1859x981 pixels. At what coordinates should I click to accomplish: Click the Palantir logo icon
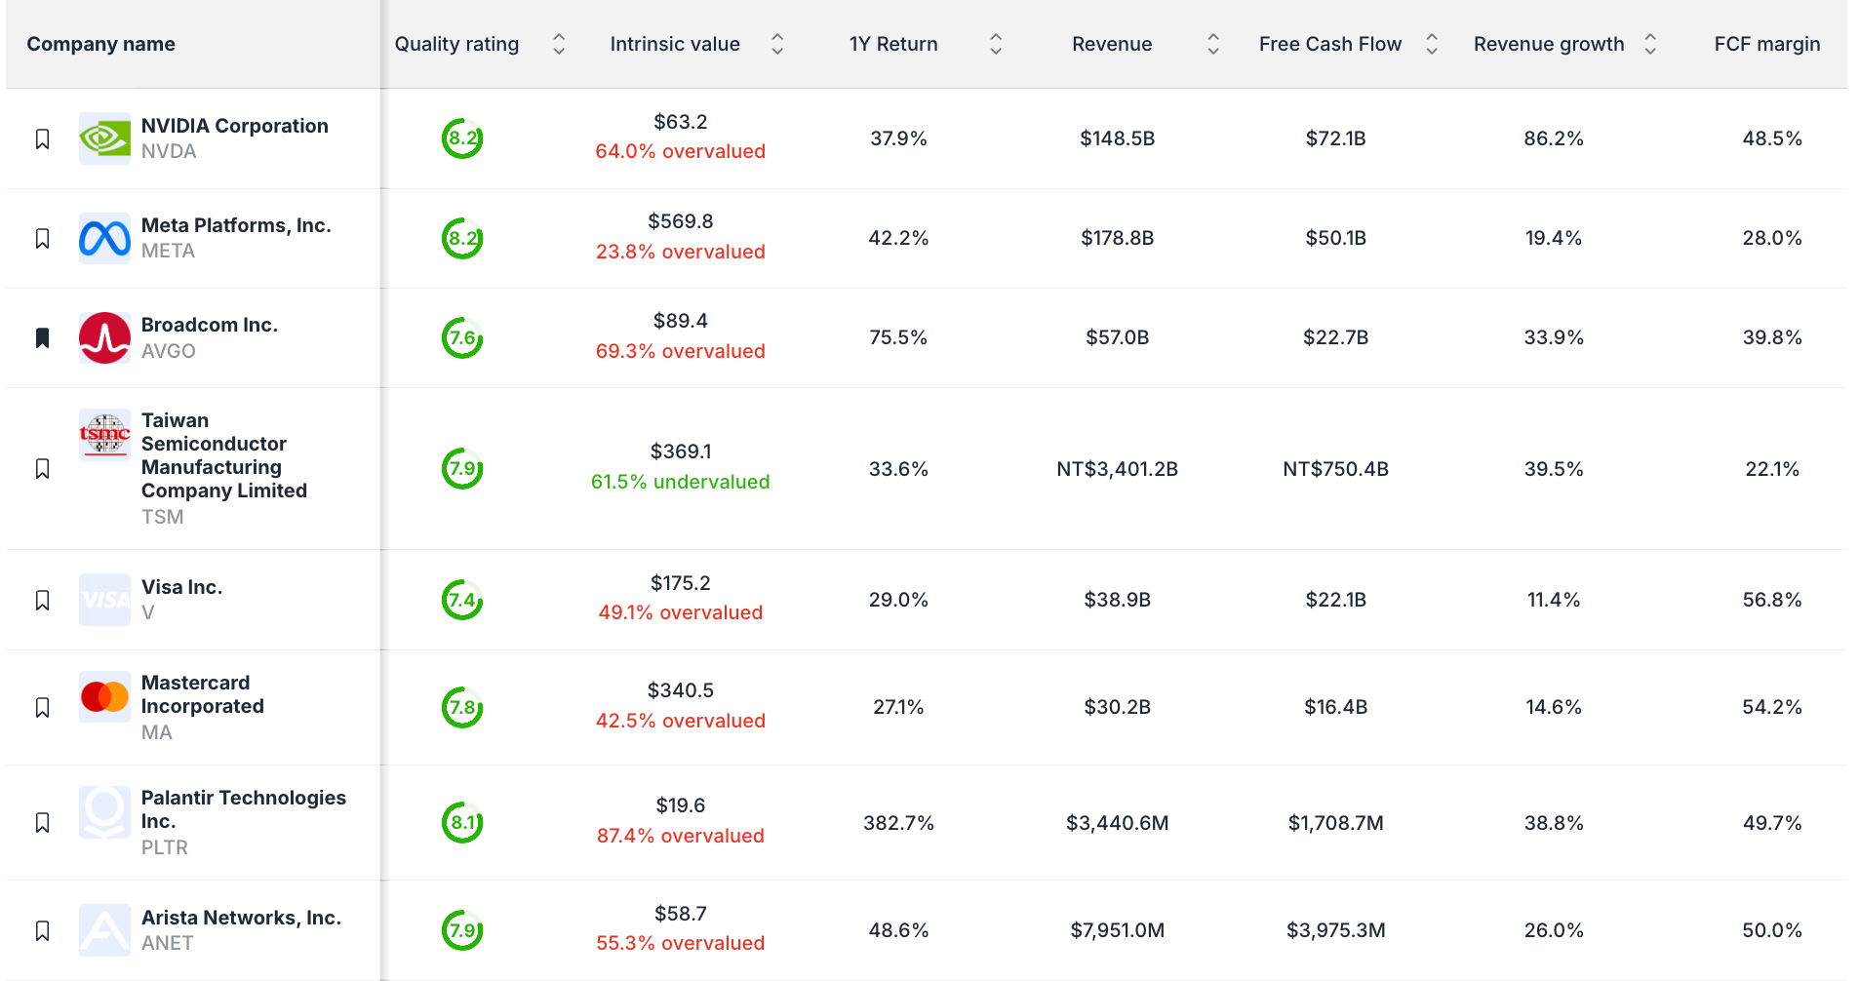click(104, 812)
